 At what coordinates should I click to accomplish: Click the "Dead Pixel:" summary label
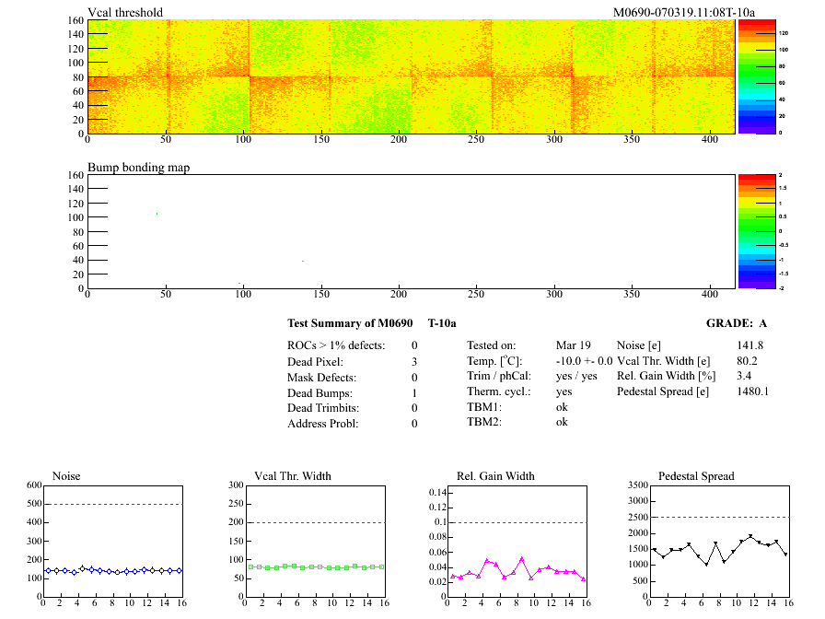[x=315, y=361]
